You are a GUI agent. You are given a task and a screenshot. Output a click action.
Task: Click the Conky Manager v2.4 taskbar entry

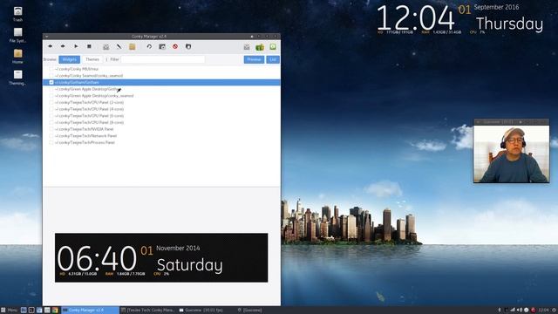[x=91, y=311]
